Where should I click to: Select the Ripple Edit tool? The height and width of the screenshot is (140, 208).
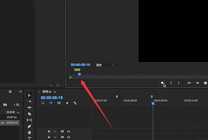pyautogui.click(x=29, y=108)
